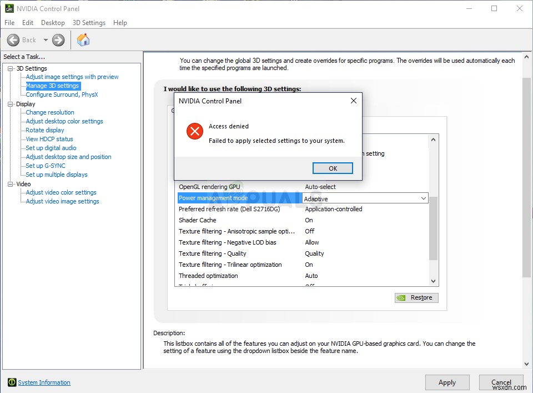Dismiss the Access denied dialog with OK
This screenshot has width=533, height=393.
click(332, 168)
